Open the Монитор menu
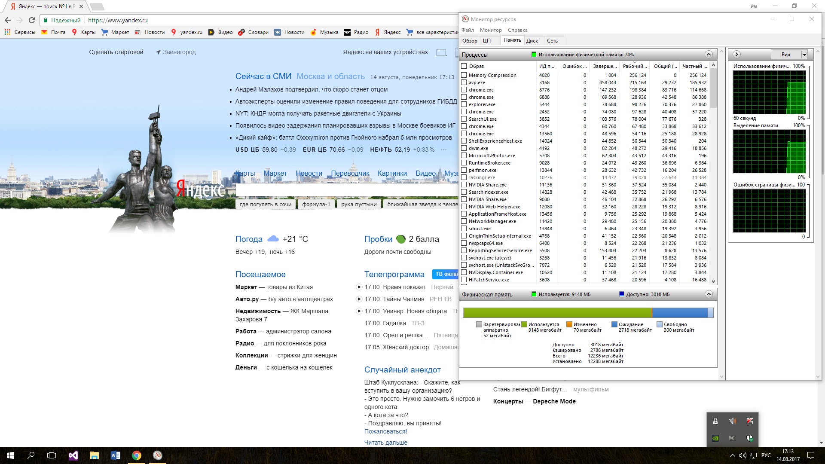This screenshot has height=464, width=825. [x=491, y=30]
